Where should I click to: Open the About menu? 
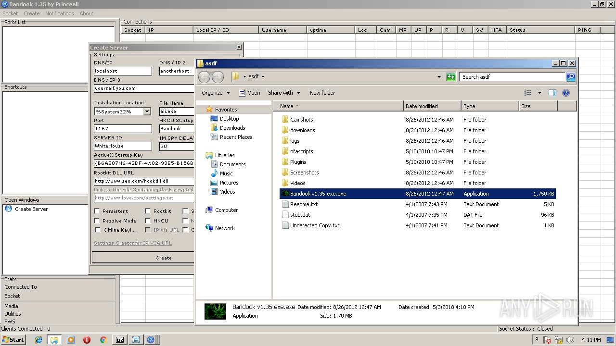(x=87, y=13)
